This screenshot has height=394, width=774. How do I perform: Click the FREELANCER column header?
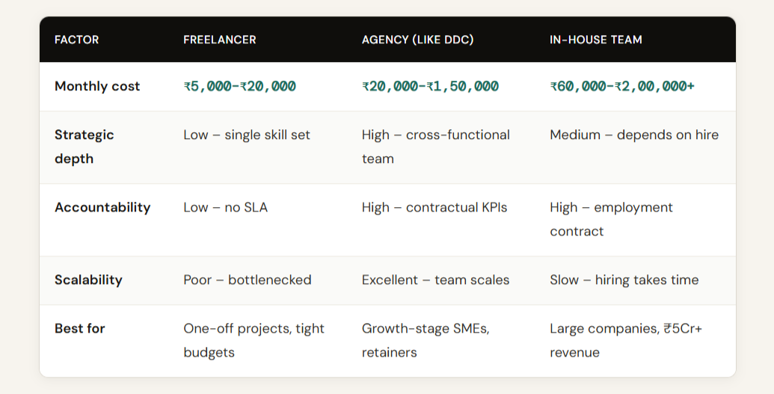[x=219, y=40]
